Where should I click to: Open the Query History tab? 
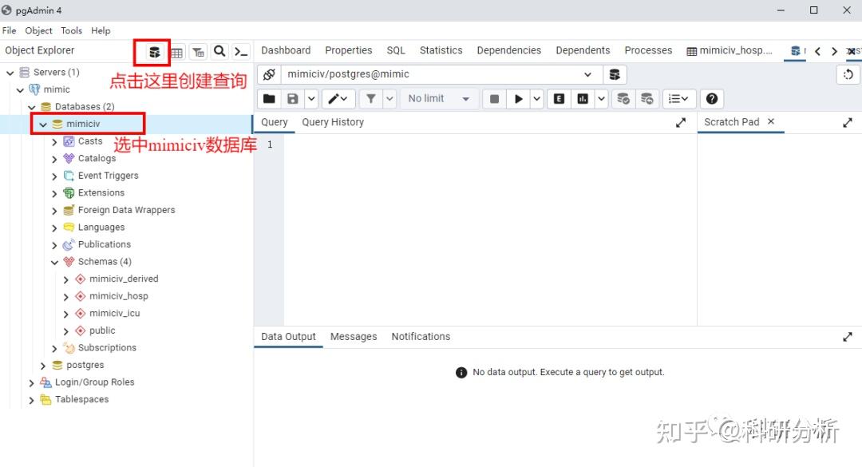(x=333, y=122)
